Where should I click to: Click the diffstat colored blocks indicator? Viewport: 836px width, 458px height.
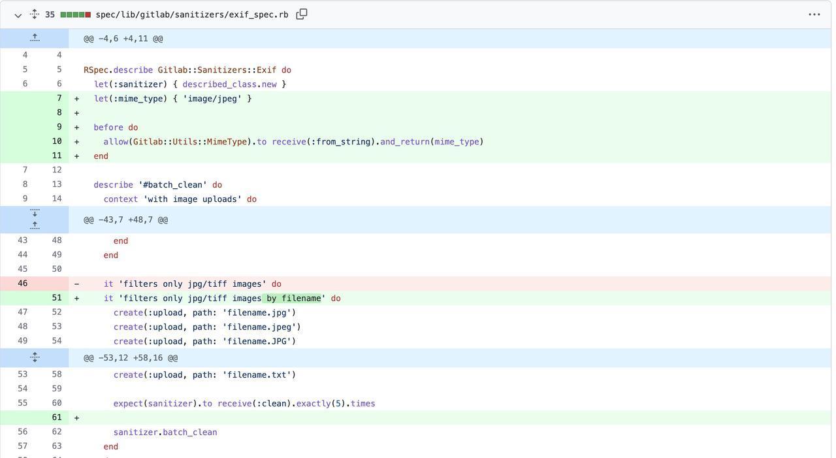75,14
